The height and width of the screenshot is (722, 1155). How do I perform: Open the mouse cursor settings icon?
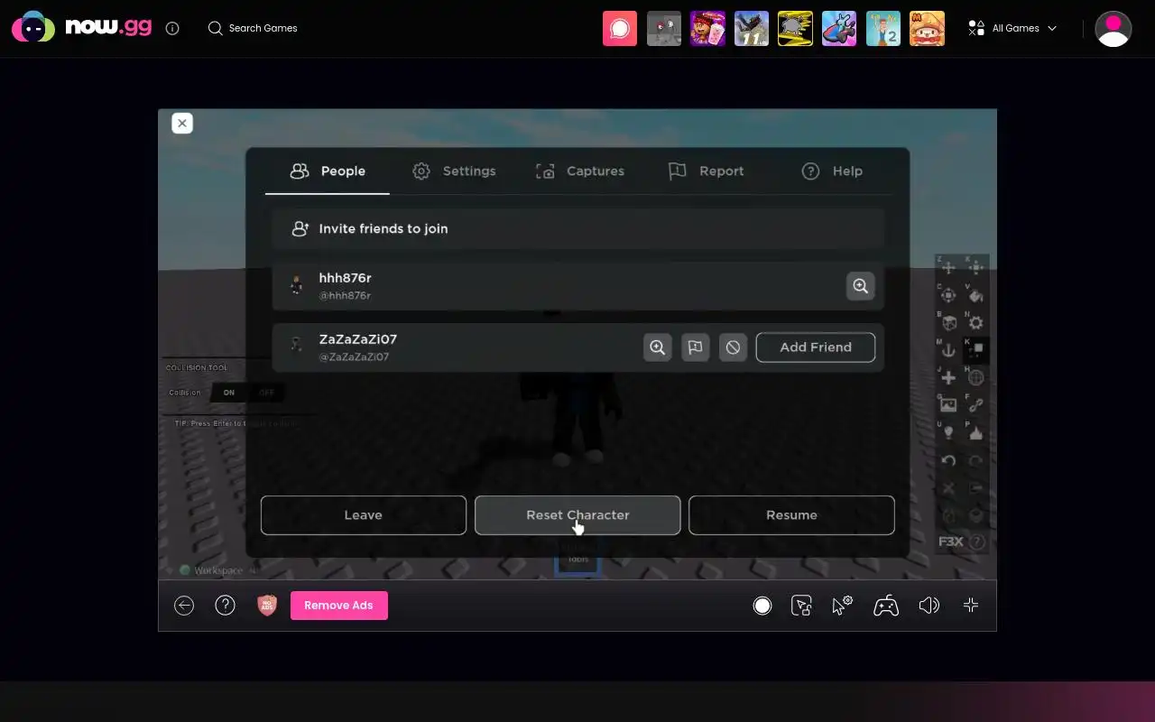point(842,606)
